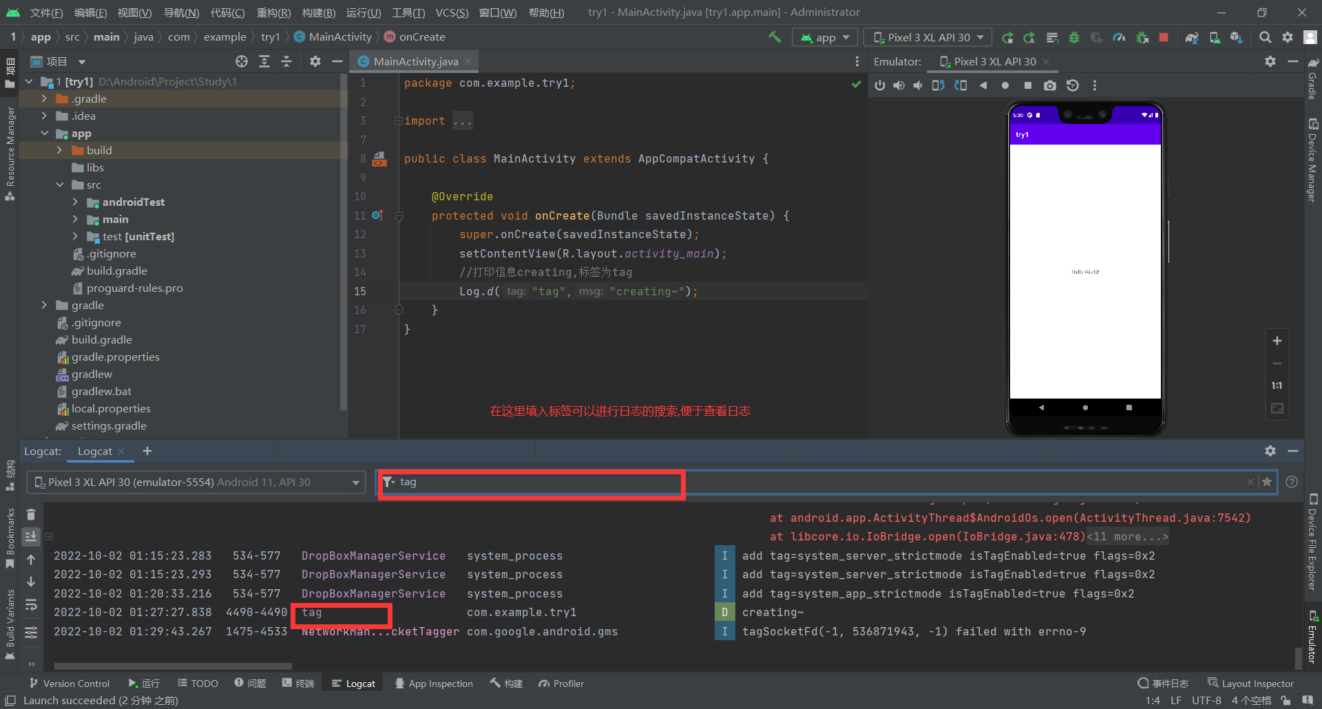This screenshot has height=709, width=1322.
Task: Take emulator screenshot with camera icon
Action: [x=1049, y=85]
